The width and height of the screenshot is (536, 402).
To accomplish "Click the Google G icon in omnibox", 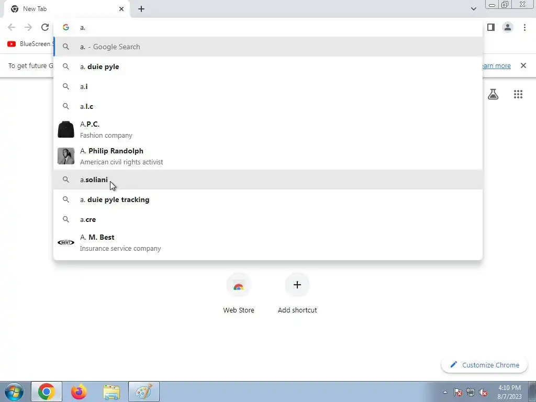I will [x=66, y=27].
